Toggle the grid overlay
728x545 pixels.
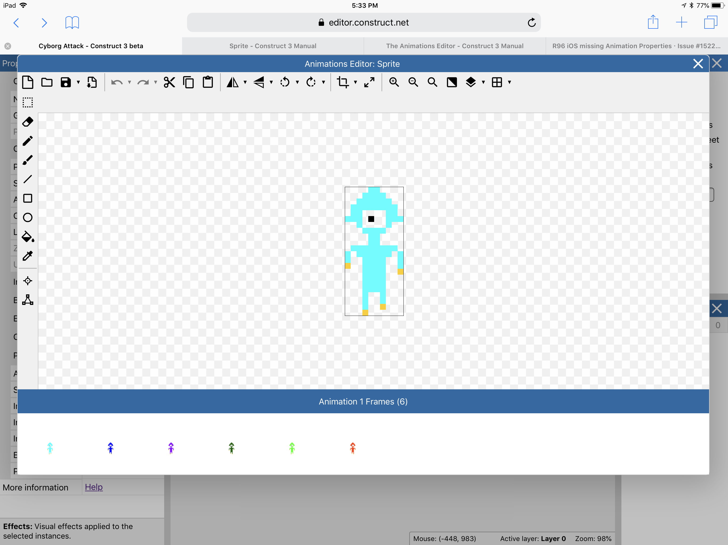[x=497, y=82]
